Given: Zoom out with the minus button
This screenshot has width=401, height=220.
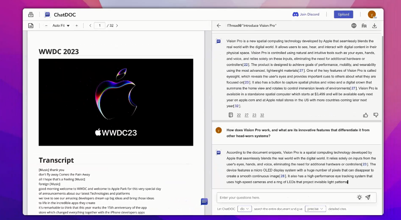Looking at the screenshot, I should 46,26.
